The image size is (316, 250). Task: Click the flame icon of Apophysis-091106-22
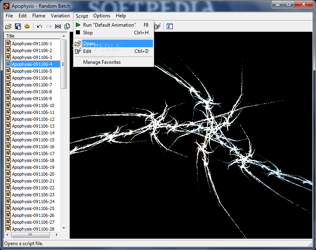8,187
